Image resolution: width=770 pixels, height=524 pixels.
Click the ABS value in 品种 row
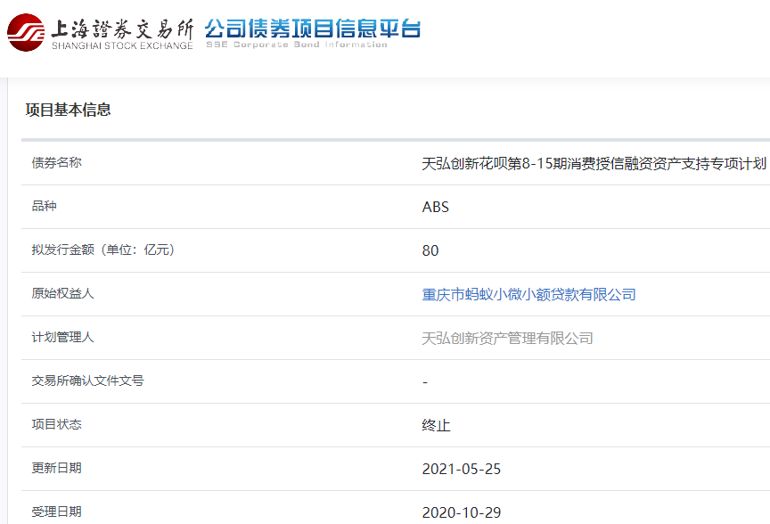click(435, 207)
